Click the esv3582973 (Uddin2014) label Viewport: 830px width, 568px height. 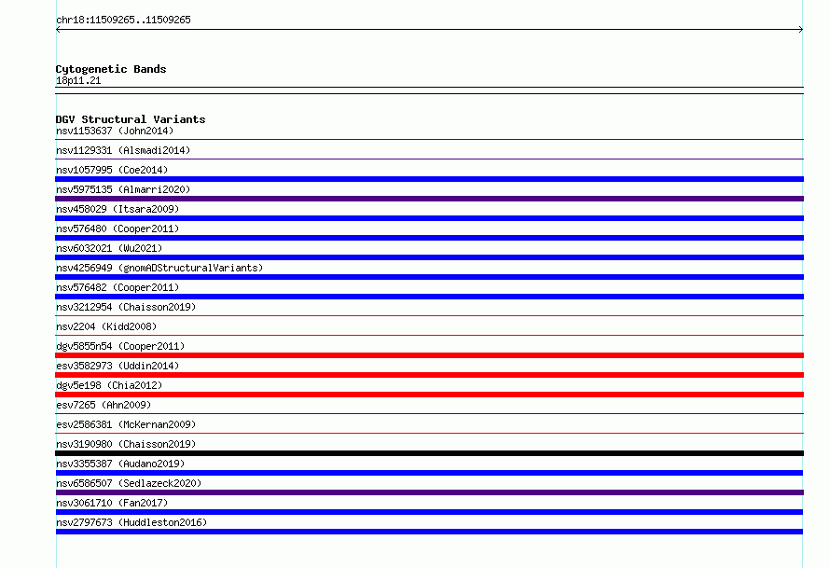coord(118,366)
